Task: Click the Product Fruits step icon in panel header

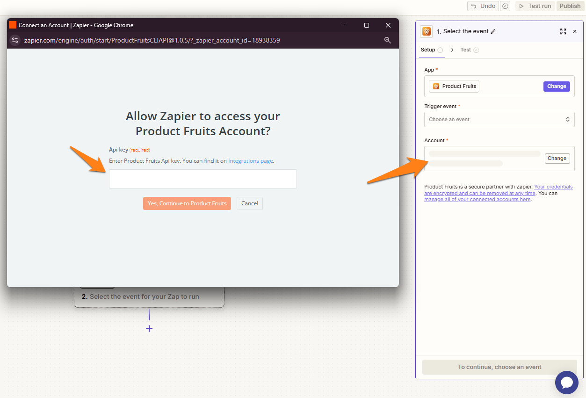Action: pos(426,31)
